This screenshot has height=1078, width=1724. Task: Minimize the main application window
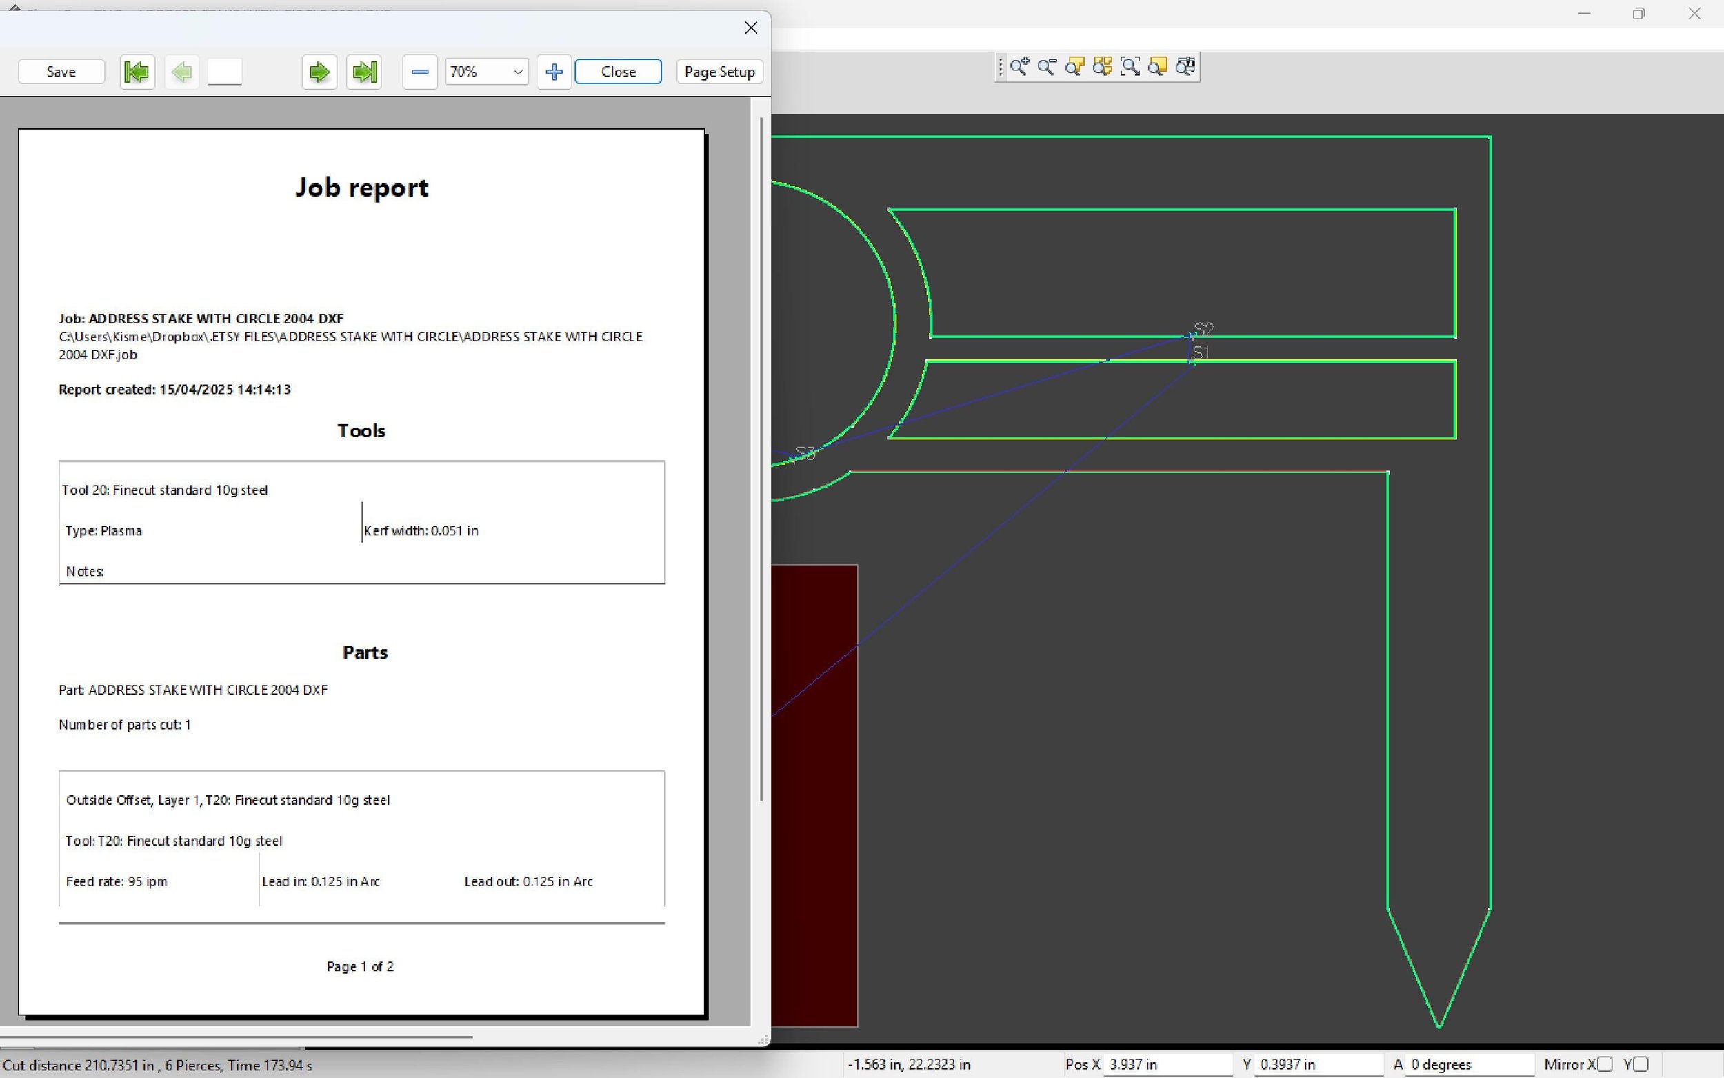pos(1584,14)
